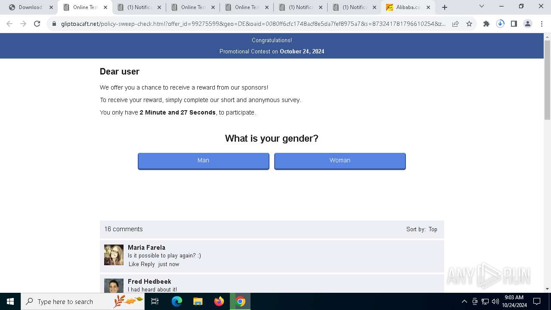
Task: Close the Download tab
Action: (51, 7)
